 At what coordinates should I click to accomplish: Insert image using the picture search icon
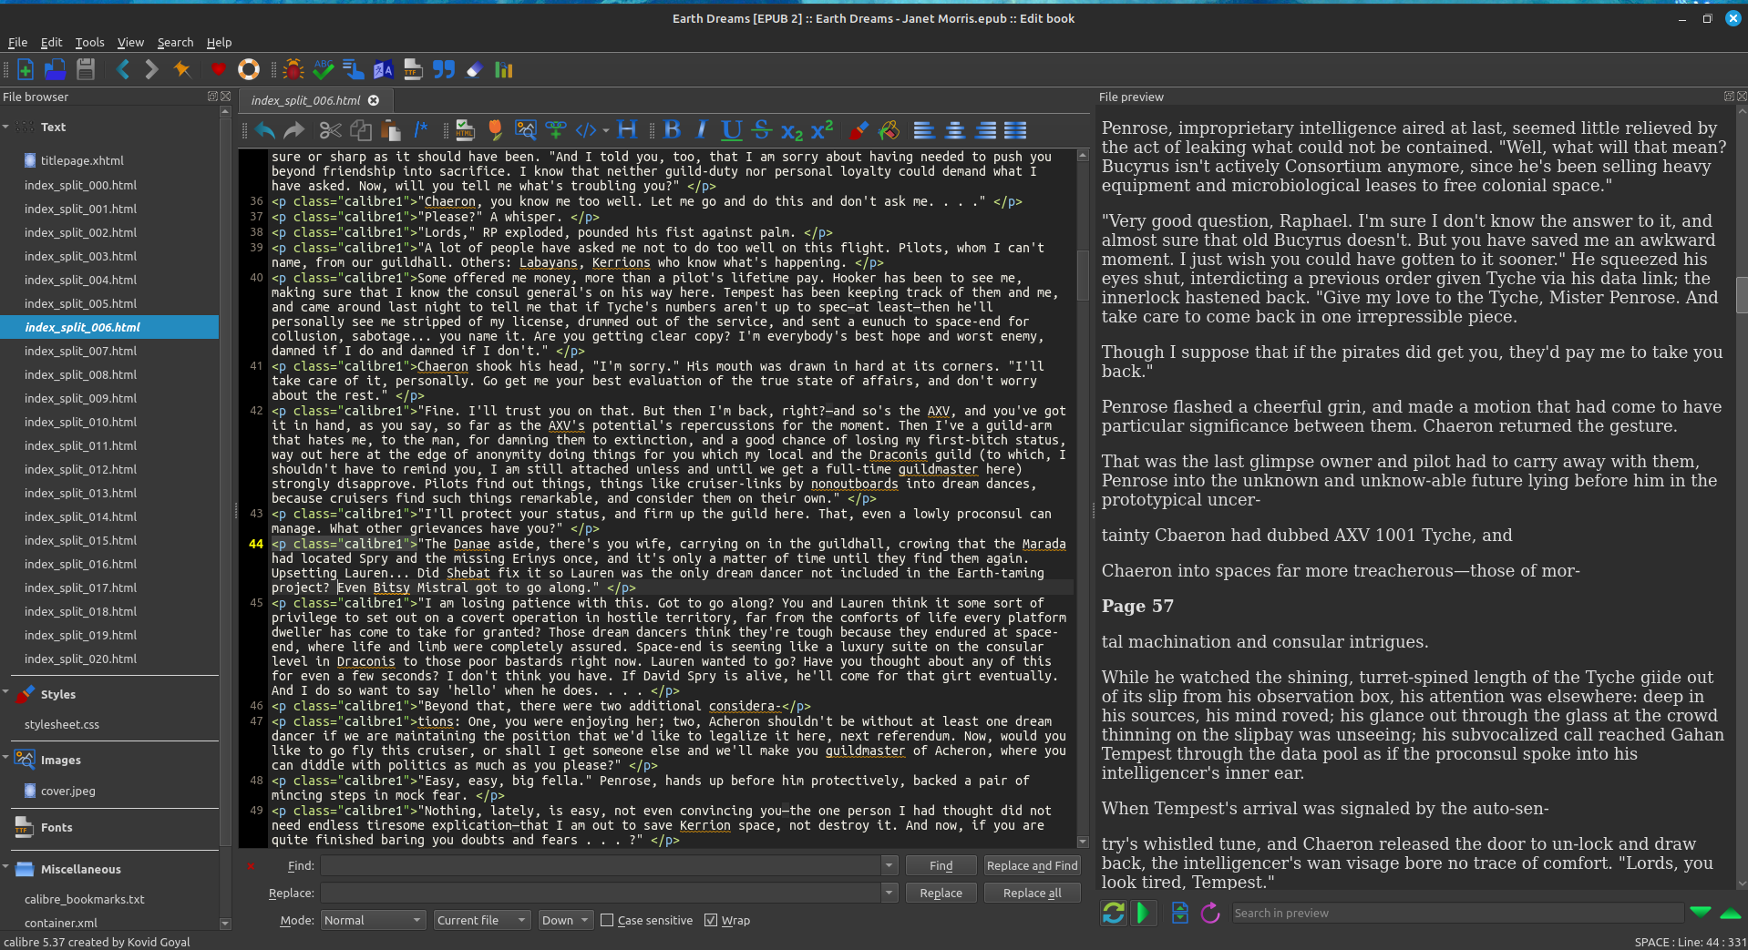[526, 130]
